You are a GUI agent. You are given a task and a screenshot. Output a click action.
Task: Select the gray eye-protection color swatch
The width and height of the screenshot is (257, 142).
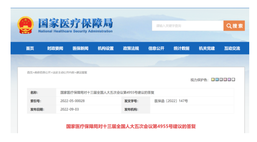coord(221,79)
